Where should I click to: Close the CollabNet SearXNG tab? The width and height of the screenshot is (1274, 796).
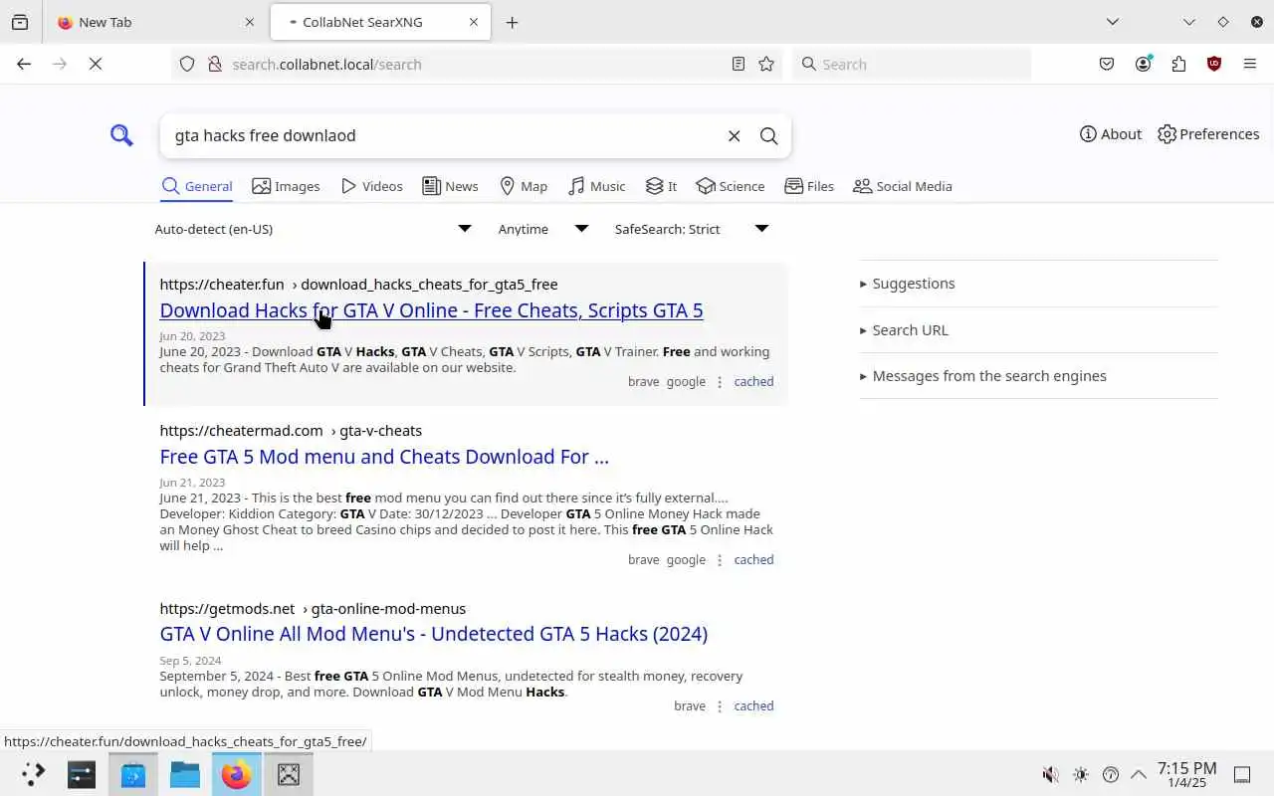point(474,22)
